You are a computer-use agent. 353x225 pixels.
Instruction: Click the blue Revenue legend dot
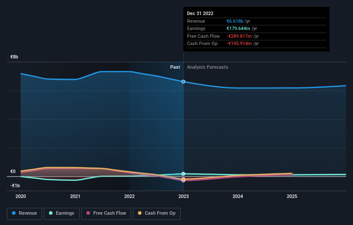(14, 213)
